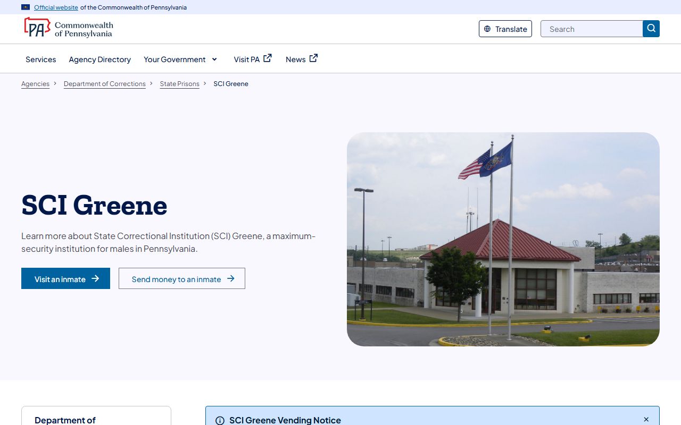Open State Prisons breadcrumb
Image resolution: width=681 pixels, height=425 pixels.
click(x=180, y=84)
